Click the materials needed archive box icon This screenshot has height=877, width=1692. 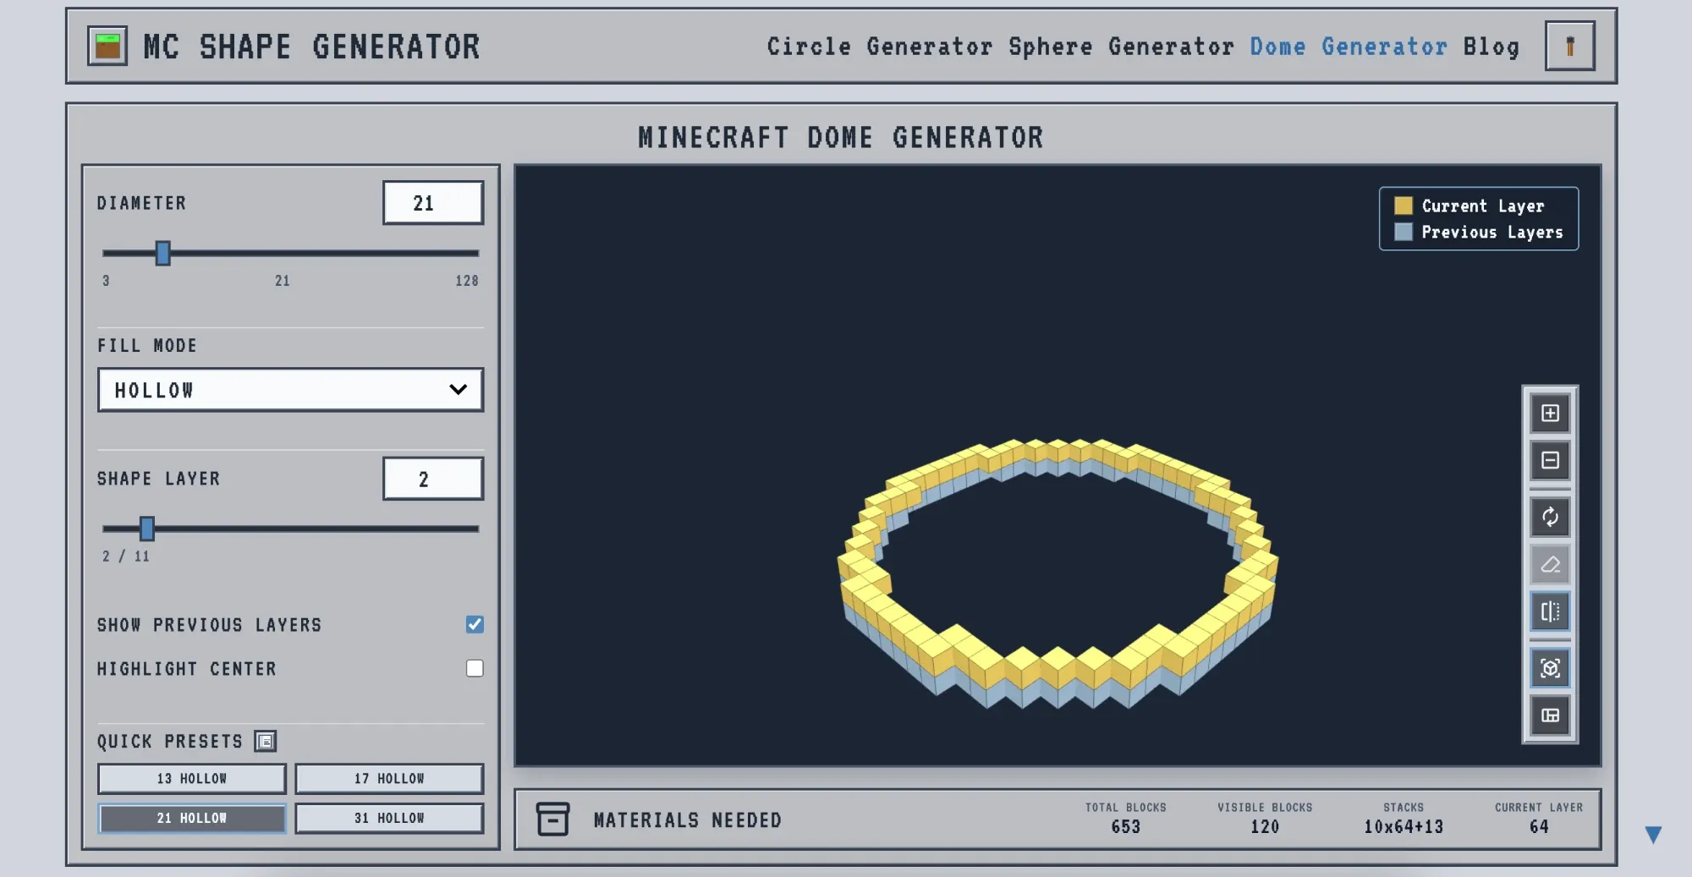[552, 819]
